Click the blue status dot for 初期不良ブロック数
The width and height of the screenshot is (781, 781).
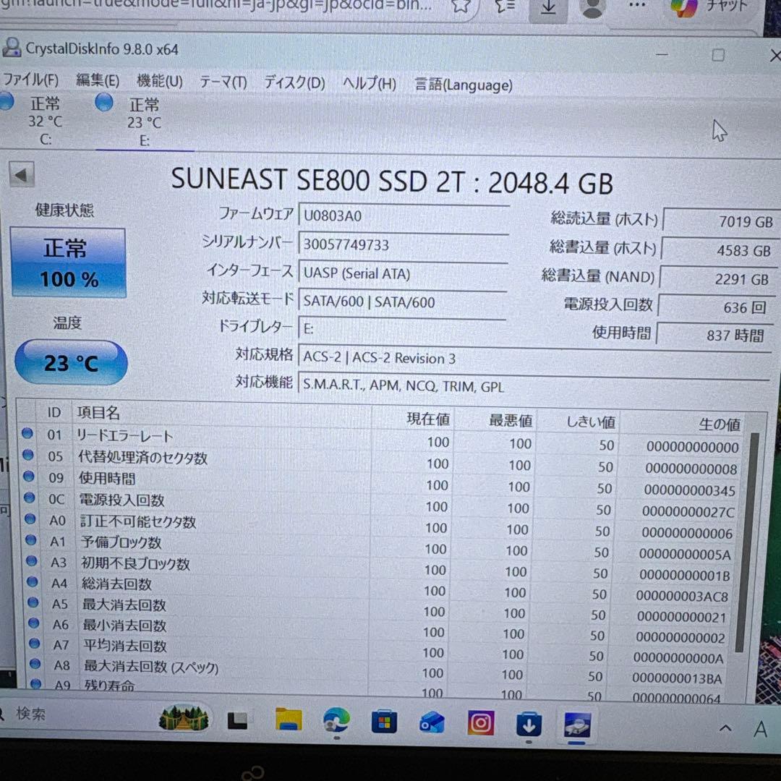(32, 561)
